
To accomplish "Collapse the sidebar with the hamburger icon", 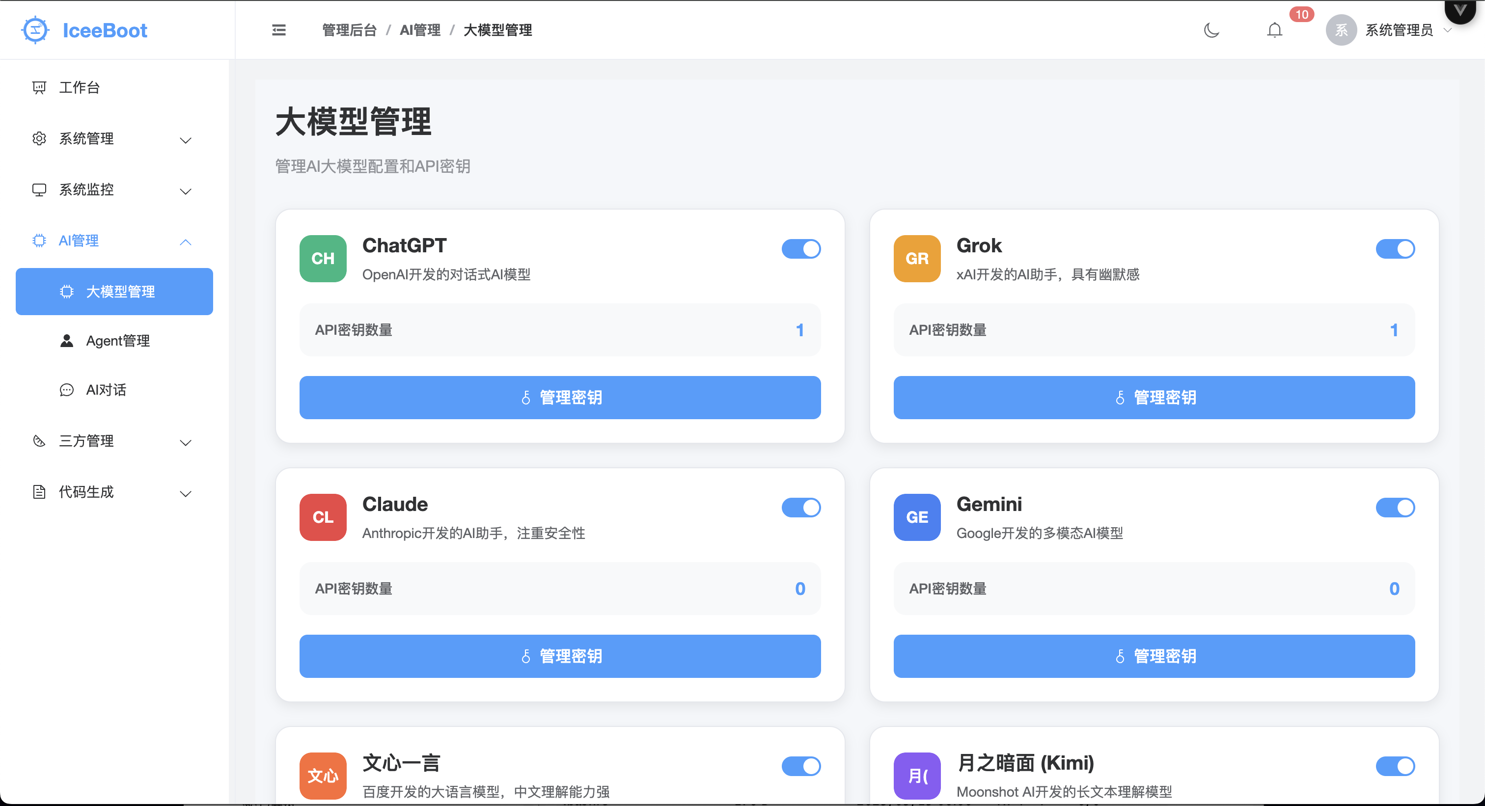I will click(x=279, y=30).
